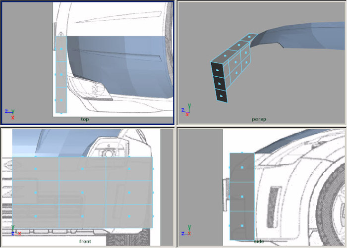Viewport: 347px width, 248px height.
Task: Click the axis indicator in the side viewport
Action: click(x=186, y=232)
